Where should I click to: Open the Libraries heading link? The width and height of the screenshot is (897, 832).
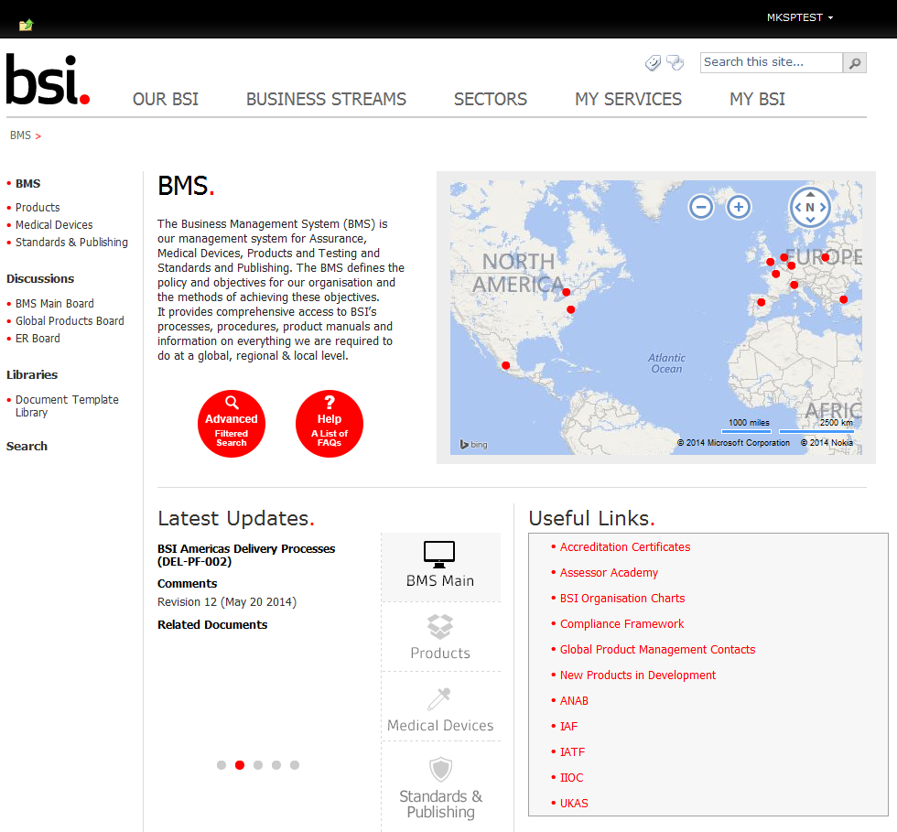click(x=32, y=374)
